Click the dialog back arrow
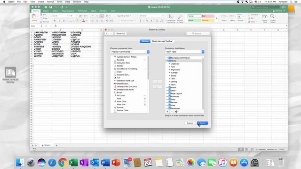The image size is (301, 169). coord(107,33)
